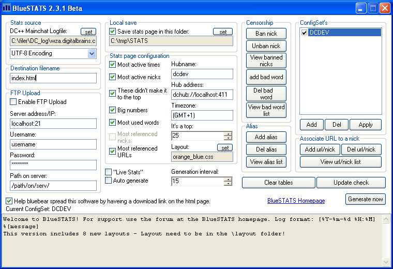Click Add url/nick button
The width and height of the screenshot is (393, 269).
point(320,150)
